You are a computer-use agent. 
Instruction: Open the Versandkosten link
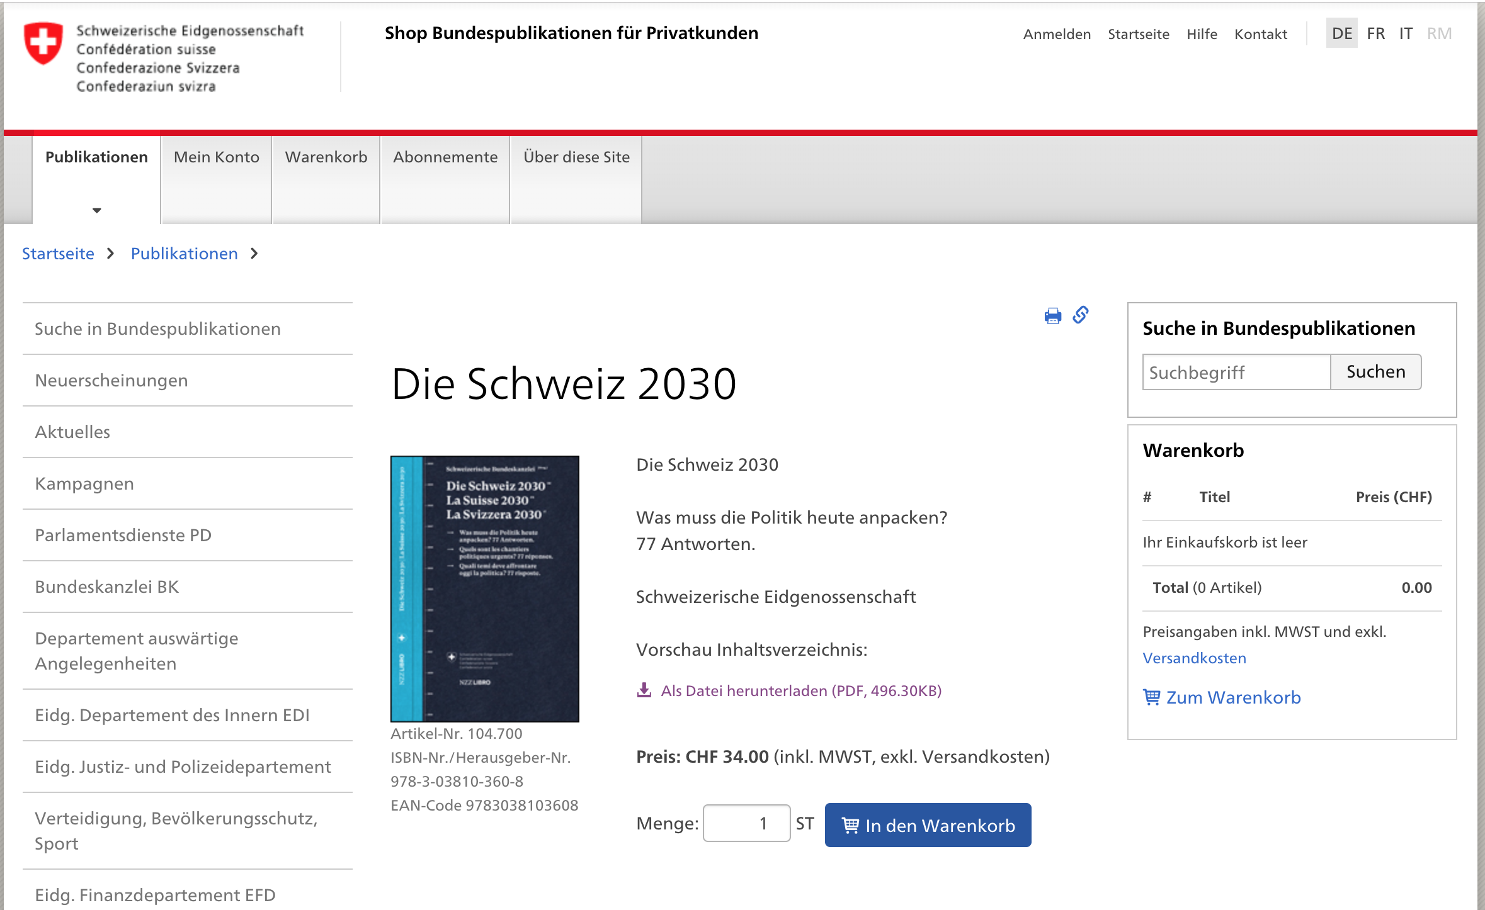1194,658
